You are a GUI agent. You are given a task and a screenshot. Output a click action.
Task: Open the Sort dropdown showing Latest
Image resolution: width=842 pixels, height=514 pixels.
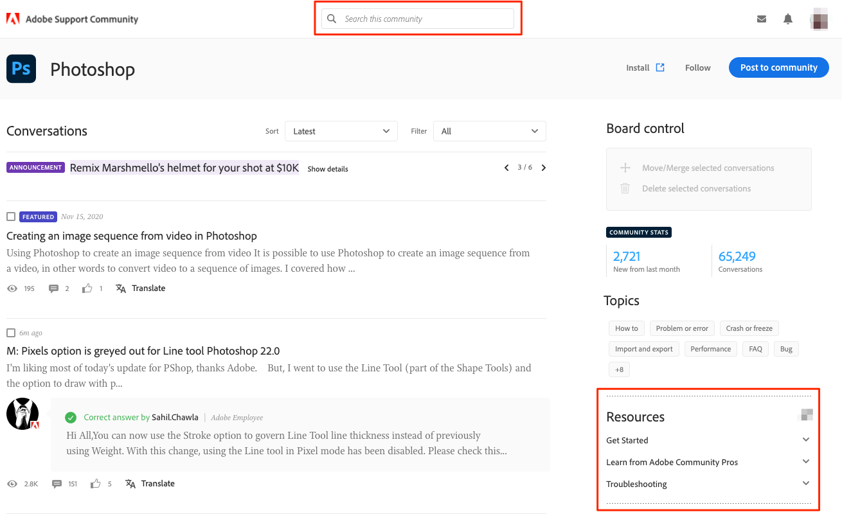(x=341, y=130)
